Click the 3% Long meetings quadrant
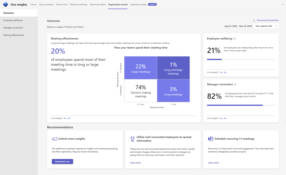Screen dimensions: 286x175 (173, 91)
